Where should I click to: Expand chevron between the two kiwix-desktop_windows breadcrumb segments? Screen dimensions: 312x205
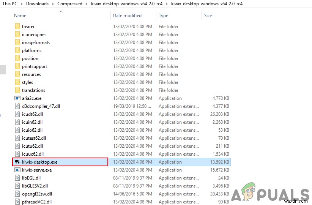[x=167, y=4]
